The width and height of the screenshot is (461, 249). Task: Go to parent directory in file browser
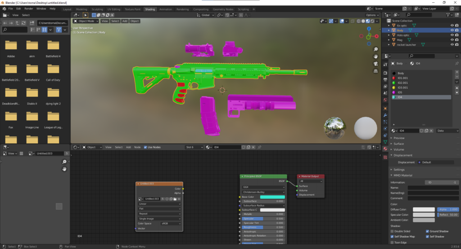18,23
